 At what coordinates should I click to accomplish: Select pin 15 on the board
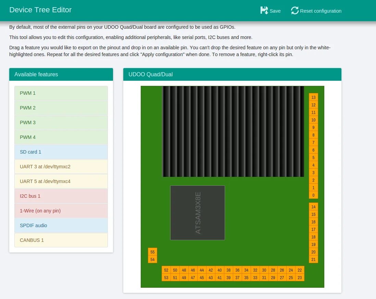coord(313,214)
